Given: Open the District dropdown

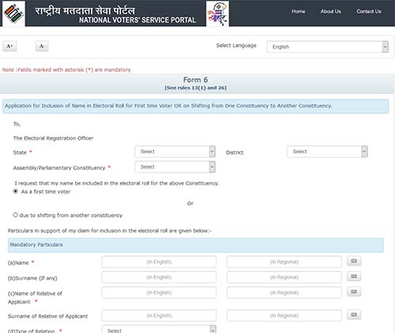Looking at the screenshot, I should coord(327,152).
